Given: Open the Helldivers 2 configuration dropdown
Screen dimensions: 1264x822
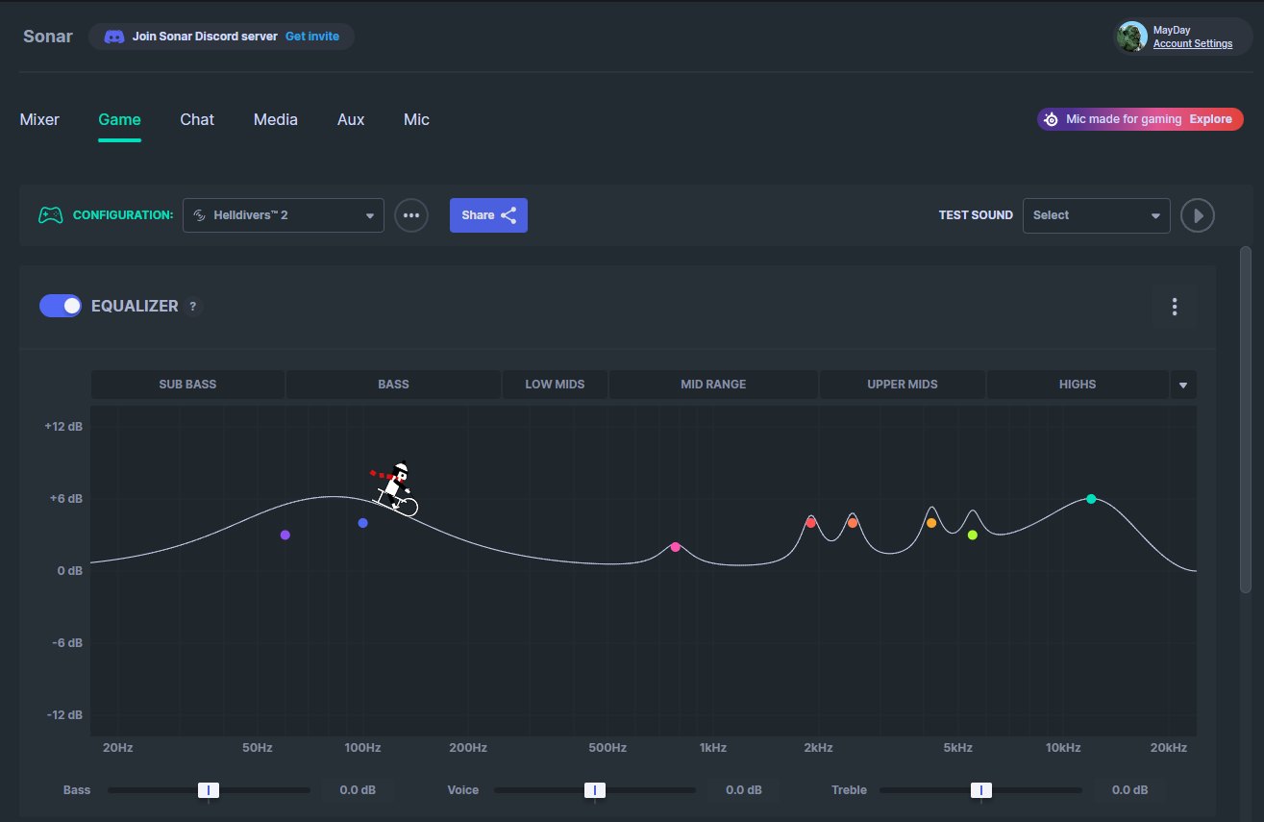Looking at the screenshot, I should point(284,215).
